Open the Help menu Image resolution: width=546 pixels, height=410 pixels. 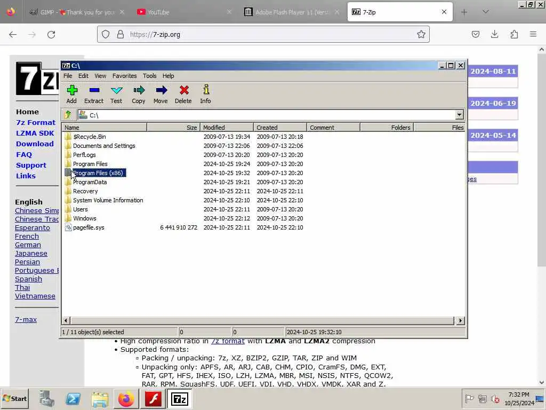click(x=168, y=76)
